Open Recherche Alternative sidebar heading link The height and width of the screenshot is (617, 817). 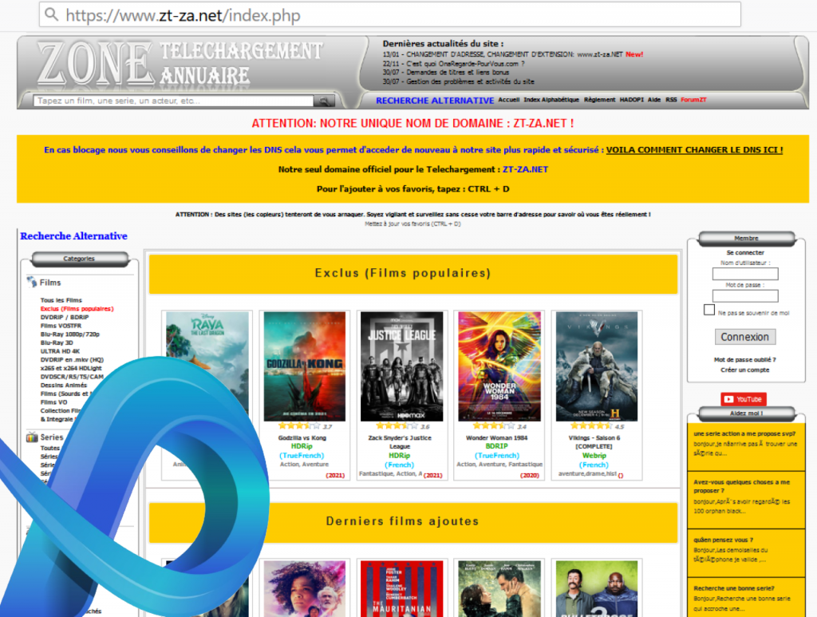point(73,236)
